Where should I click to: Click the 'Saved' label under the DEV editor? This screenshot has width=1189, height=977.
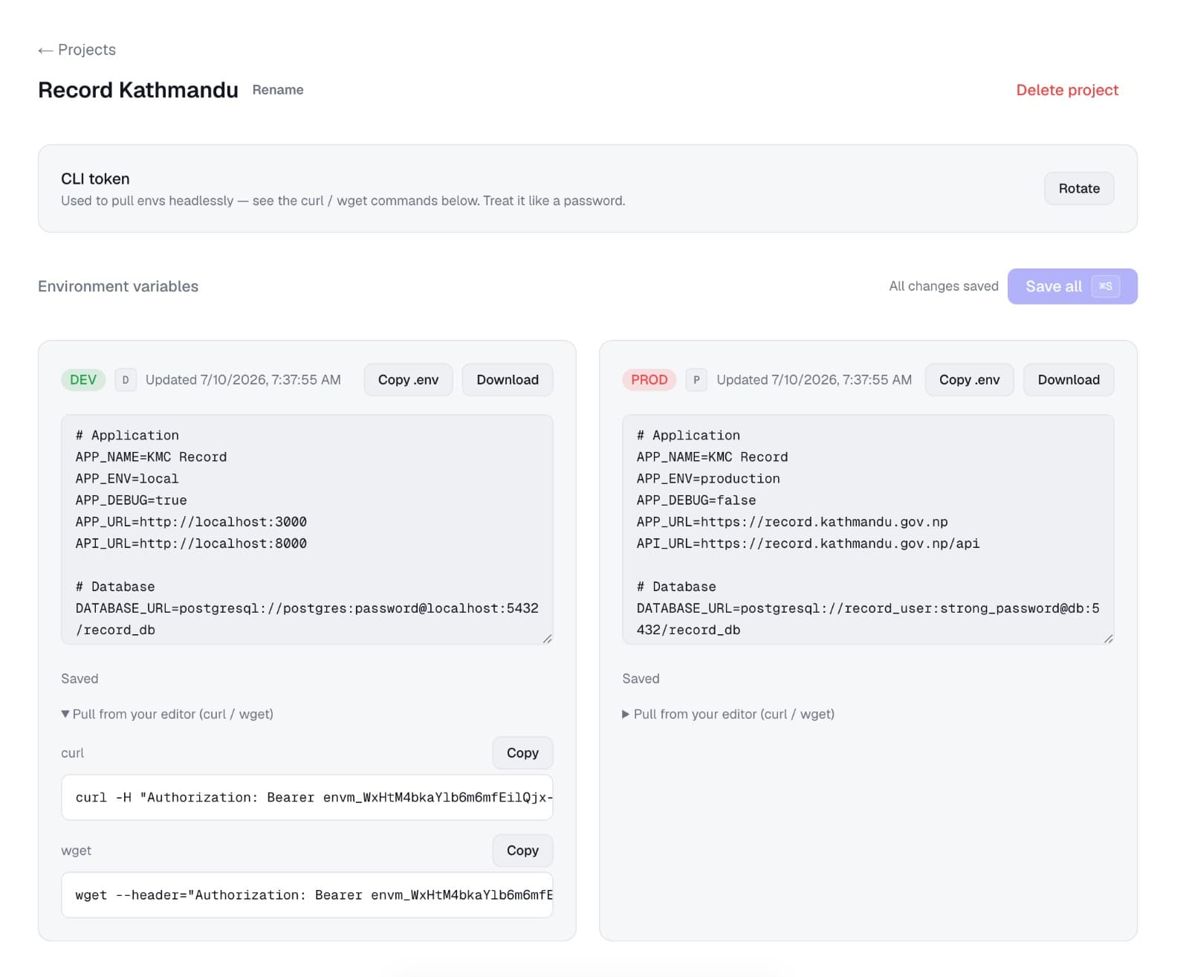80,679
